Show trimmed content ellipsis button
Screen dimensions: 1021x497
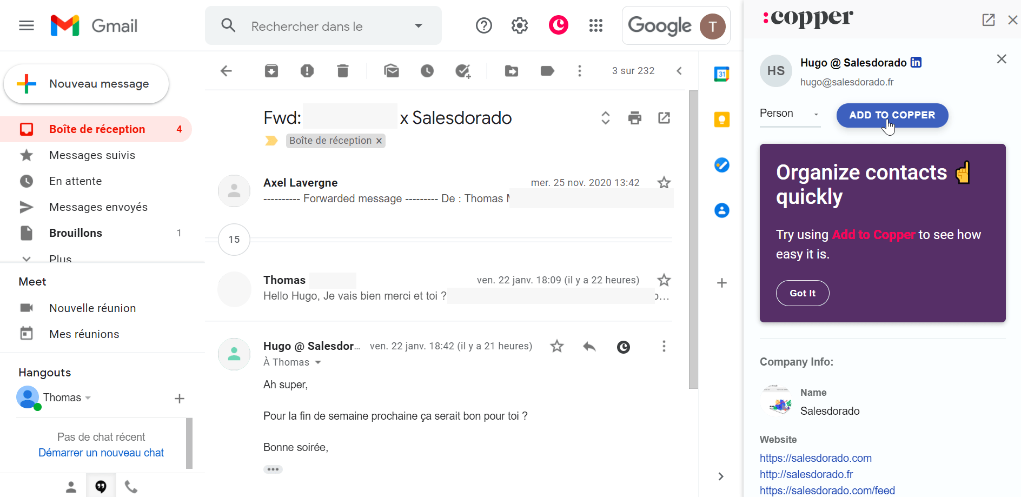[x=273, y=469]
